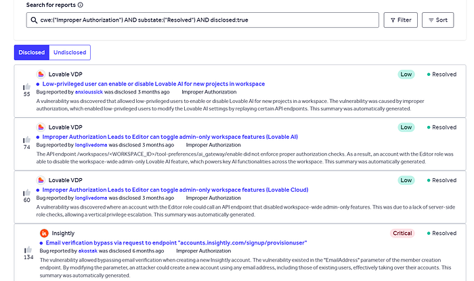Open longlivedoma profile on the Lovable Cloud report
The image size is (474, 281).
[x=91, y=198]
